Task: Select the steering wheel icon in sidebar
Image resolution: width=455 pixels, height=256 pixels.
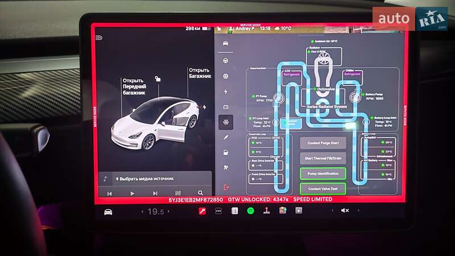Action: click(x=225, y=61)
